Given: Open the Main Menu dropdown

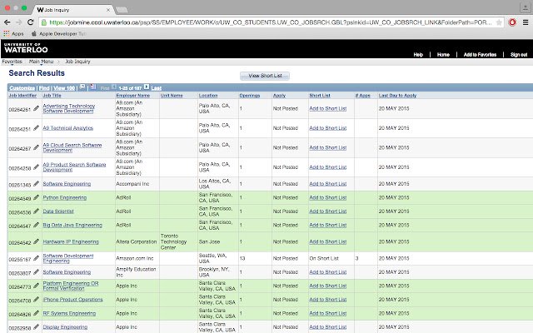Looking at the screenshot, I should [x=41, y=62].
